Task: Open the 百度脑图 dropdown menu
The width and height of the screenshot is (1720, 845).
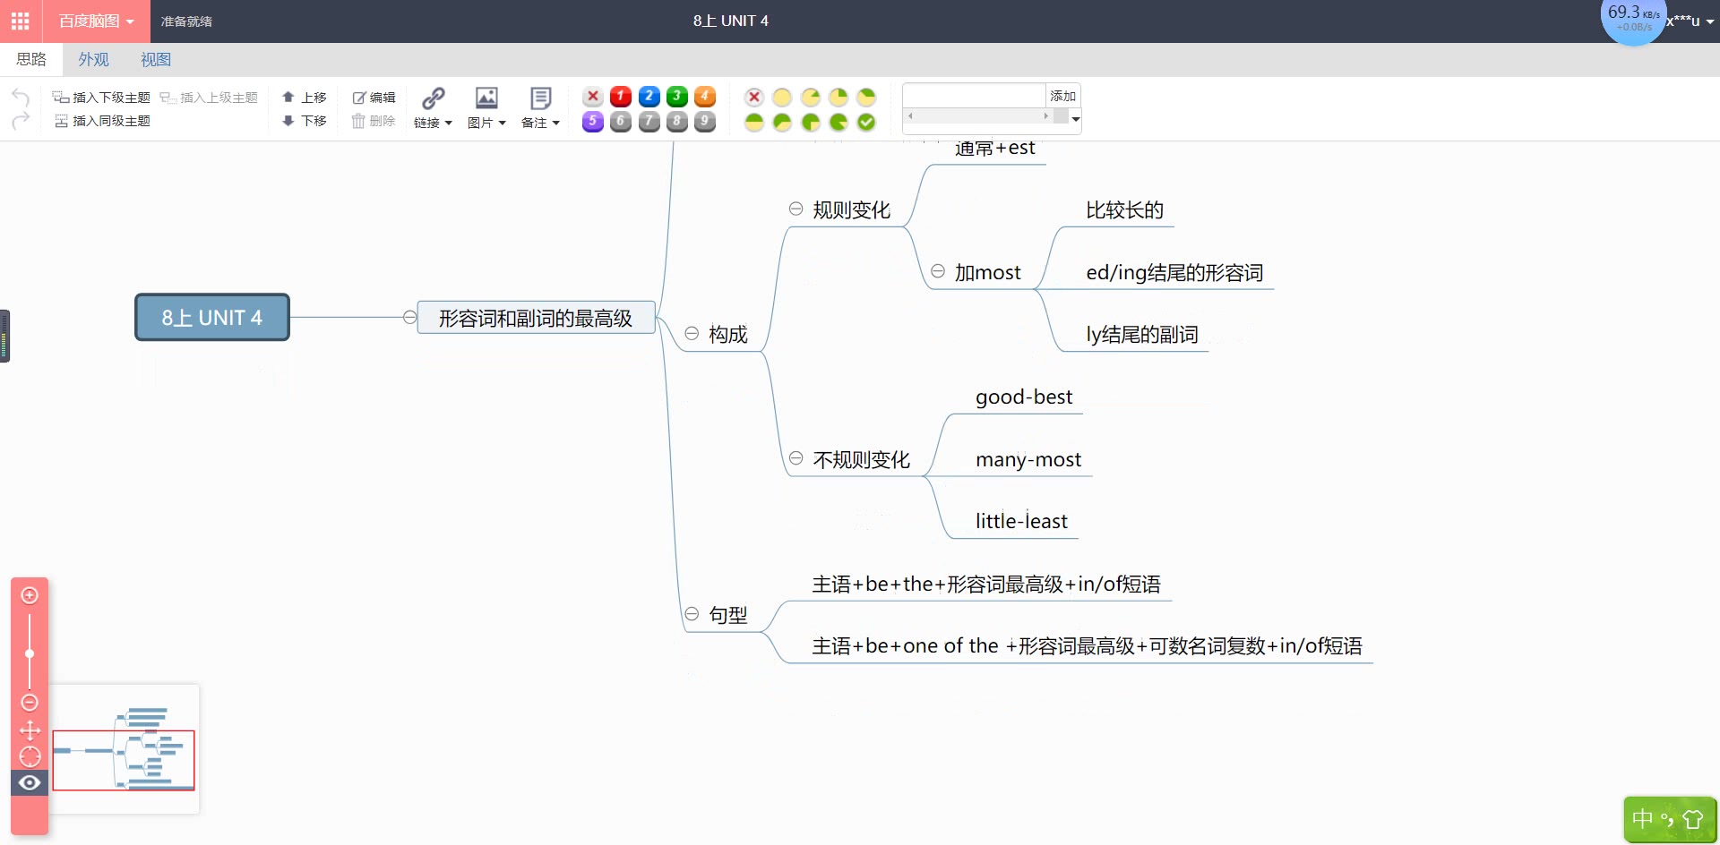Action: click(97, 21)
